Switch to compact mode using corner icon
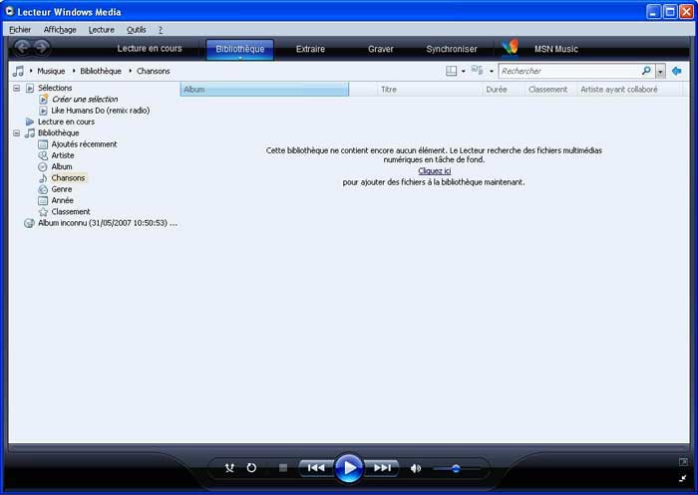 click(682, 479)
